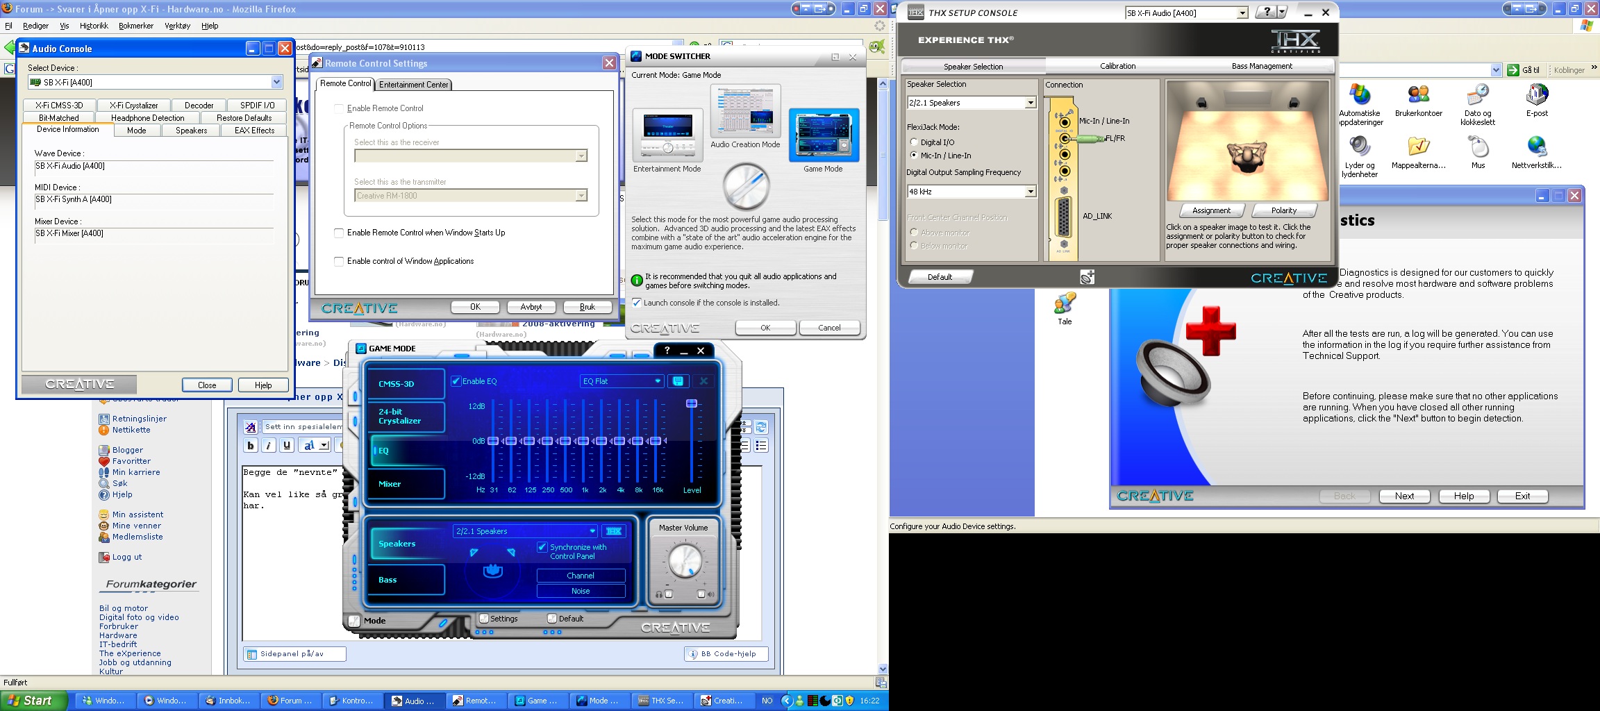Select Entertainment Mode icon in Mode Switcher

click(x=667, y=135)
